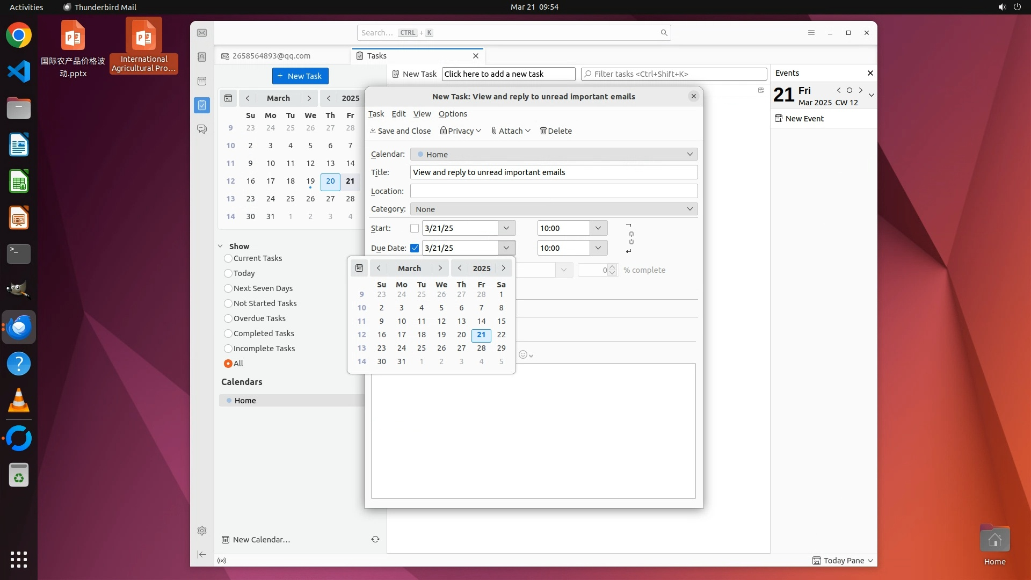Click Save and Close
The image size is (1031, 580).
401,131
